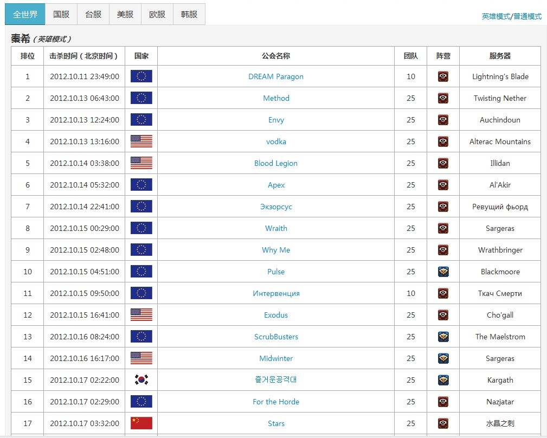Click the Alliance faction icon in Pulse row
Image resolution: width=547 pixels, height=438 pixels.
pos(443,272)
